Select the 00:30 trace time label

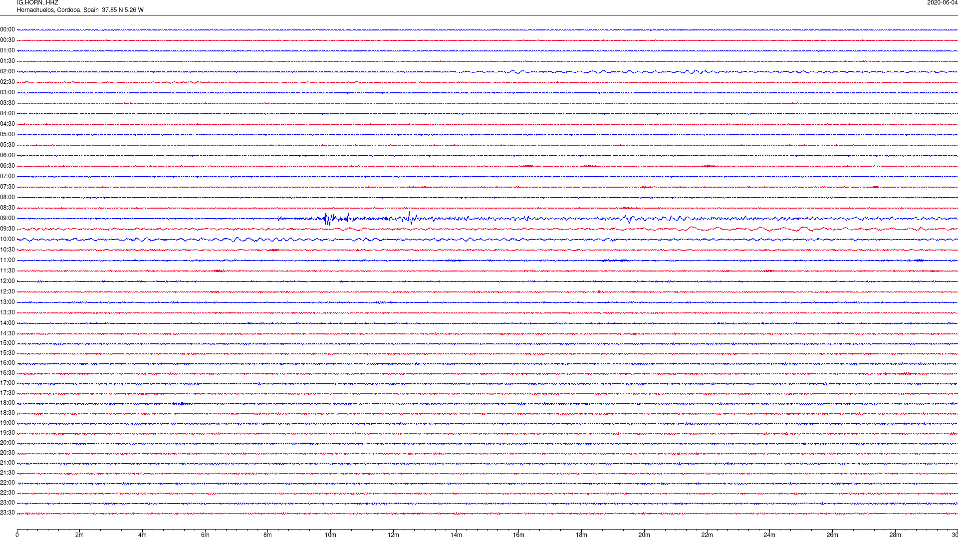coord(7,40)
